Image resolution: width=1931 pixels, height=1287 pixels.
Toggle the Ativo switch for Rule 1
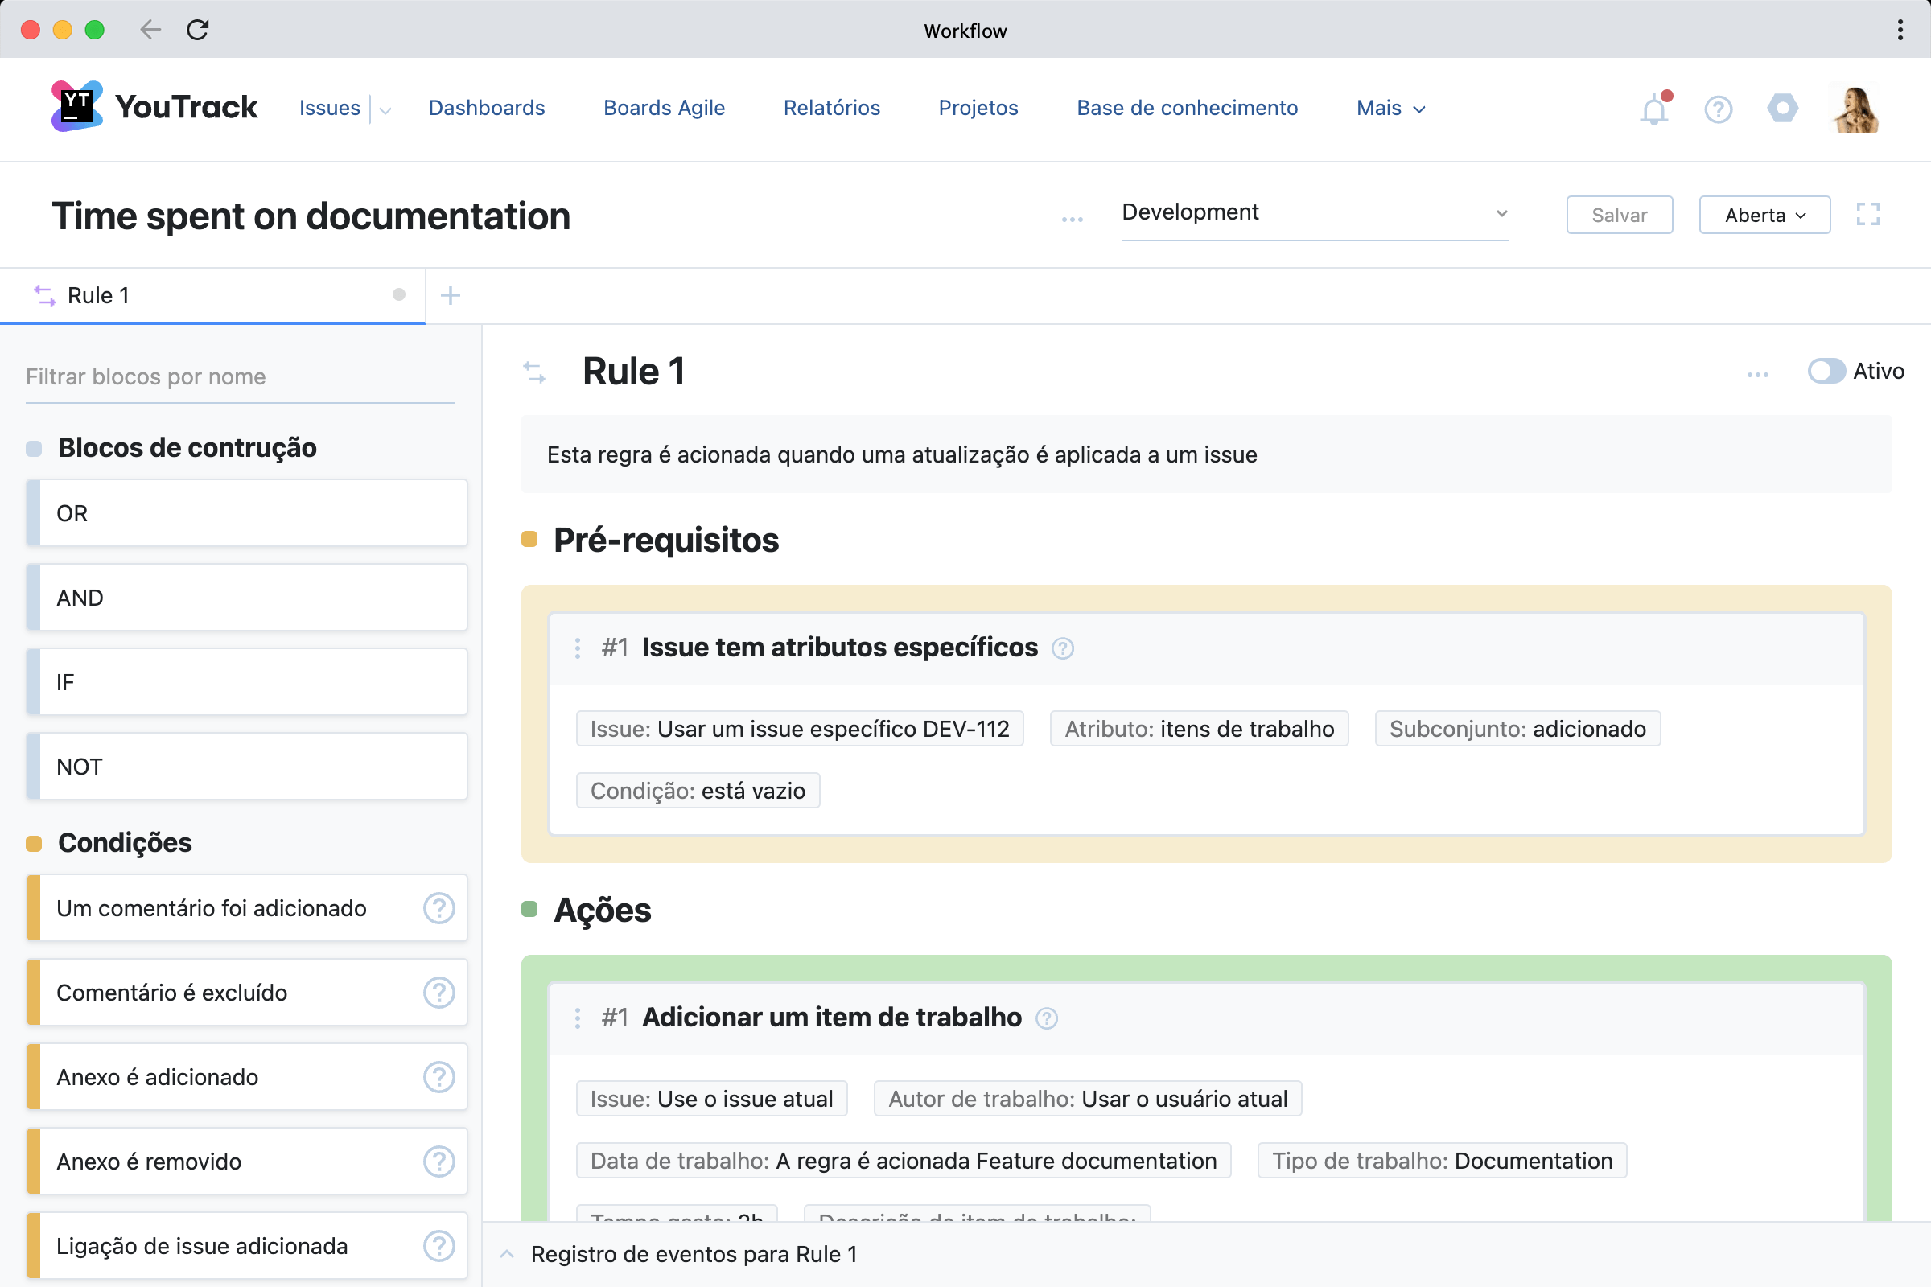[x=1826, y=371]
